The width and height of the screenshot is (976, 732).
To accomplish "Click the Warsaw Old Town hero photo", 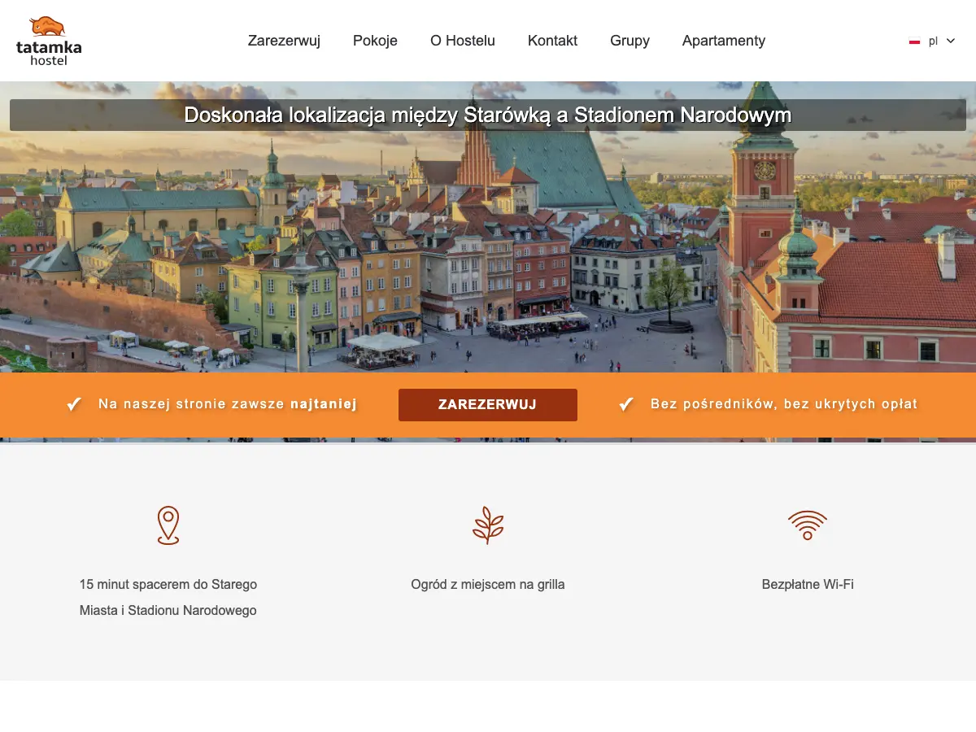I will tap(488, 252).
